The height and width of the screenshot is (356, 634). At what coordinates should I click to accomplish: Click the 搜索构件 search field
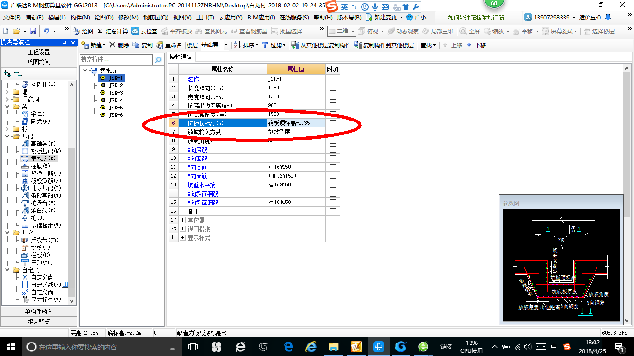point(116,59)
